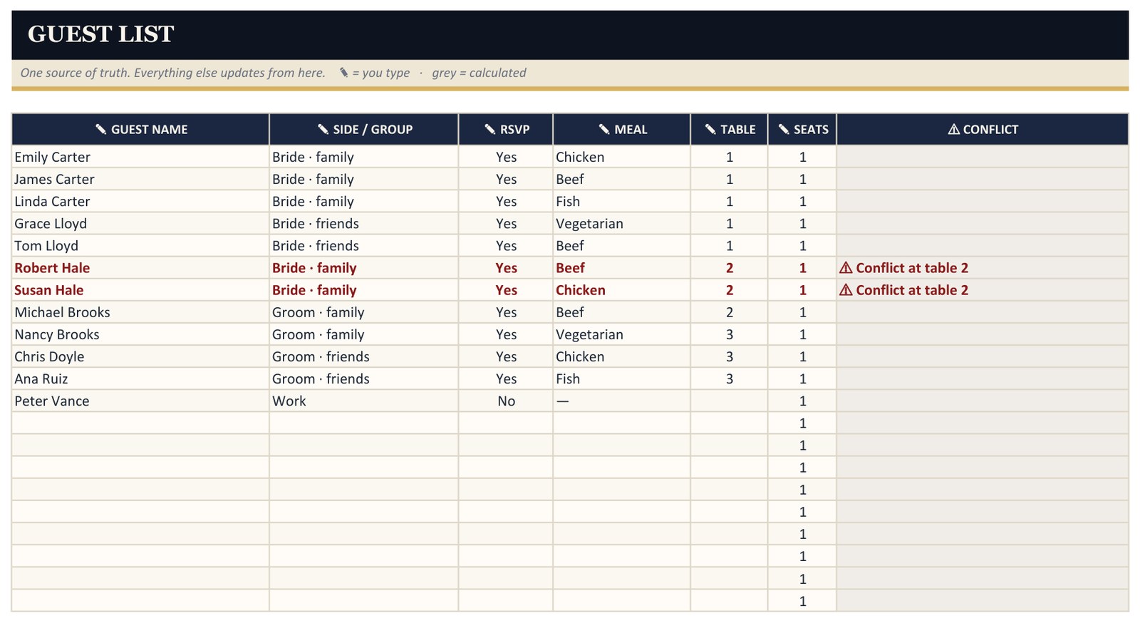
Task: Click Nancy Brooks' Vegetarian meal cell
Action: point(621,334)
